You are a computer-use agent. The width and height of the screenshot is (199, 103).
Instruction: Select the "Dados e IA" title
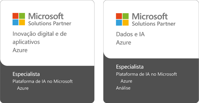[130, 34]
